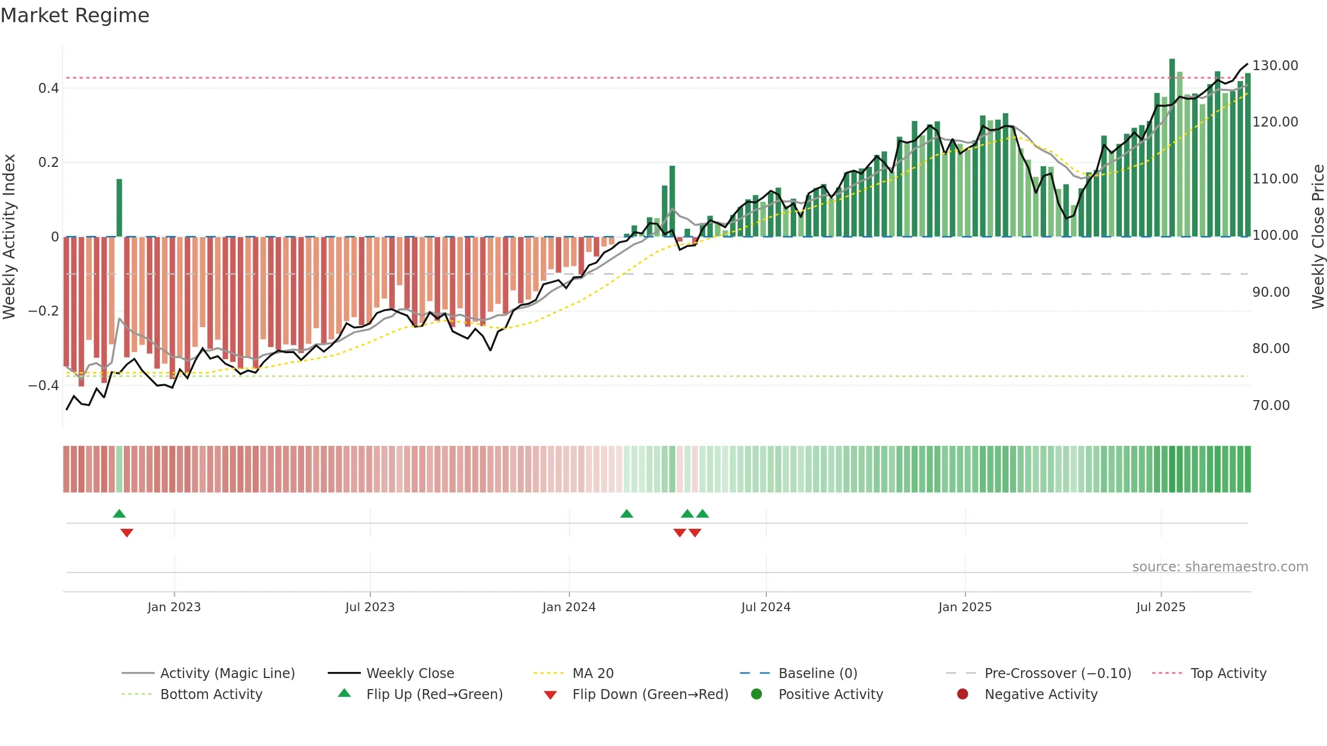The width and height of the screenshot is (1327, 746).
Task: Toggle the Pre-Crossover (−0.10) legend entry
Action: point(1038,673)
